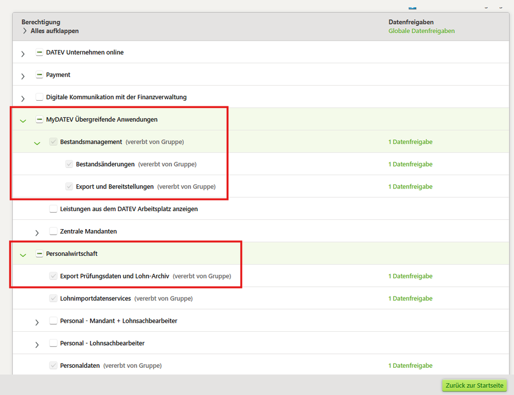Check the Zentrale Mandanten box
The height and width of the screenshot is (395, 514).
pyautogui.click(x=53, y=231)
